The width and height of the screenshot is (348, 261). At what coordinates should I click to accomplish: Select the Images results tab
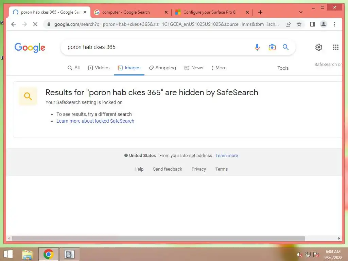tap(129, 68)
